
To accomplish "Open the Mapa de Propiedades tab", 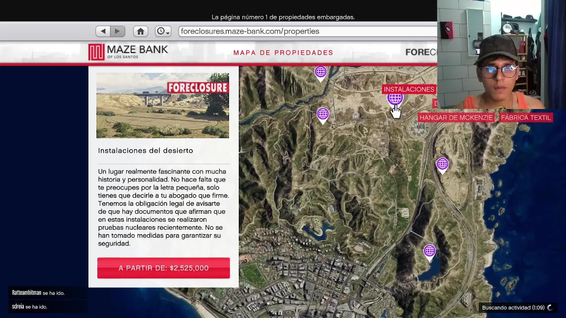I will point(283,53).
